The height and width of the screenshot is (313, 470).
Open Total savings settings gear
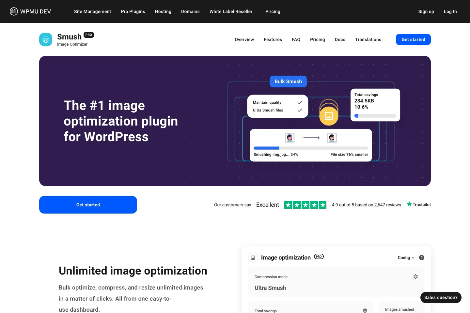(365, 311)
